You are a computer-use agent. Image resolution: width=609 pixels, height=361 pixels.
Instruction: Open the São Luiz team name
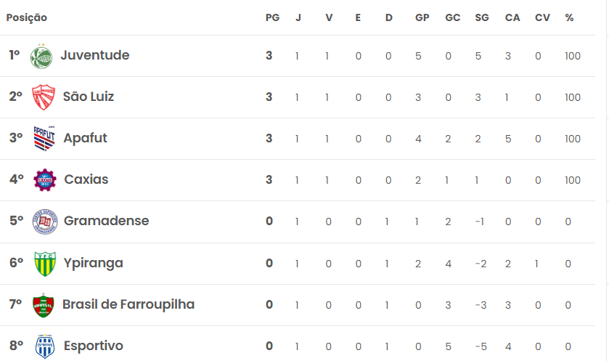pyautogui.click(x=89, y=97)
